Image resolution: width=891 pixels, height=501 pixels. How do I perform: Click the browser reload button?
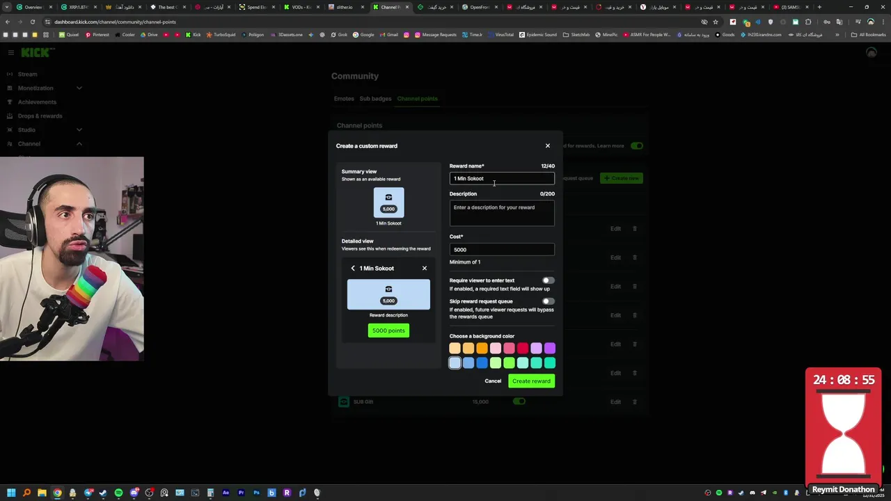pyautogui.click(x=33, y=22)
